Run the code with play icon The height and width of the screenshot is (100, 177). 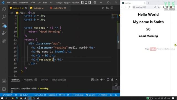coord(103,8)
